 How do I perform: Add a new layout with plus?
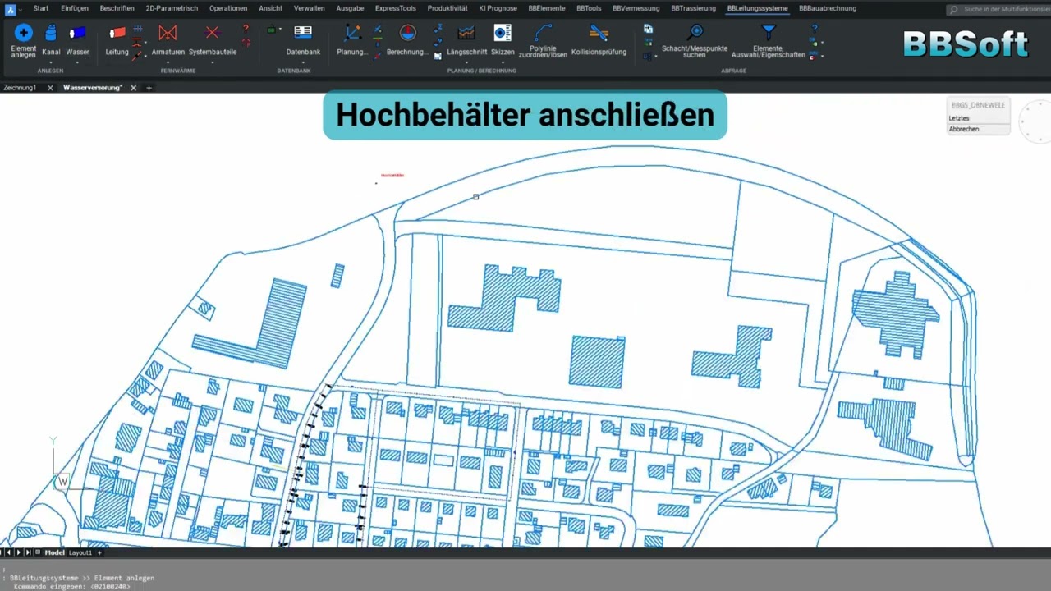tap(99, 553)
